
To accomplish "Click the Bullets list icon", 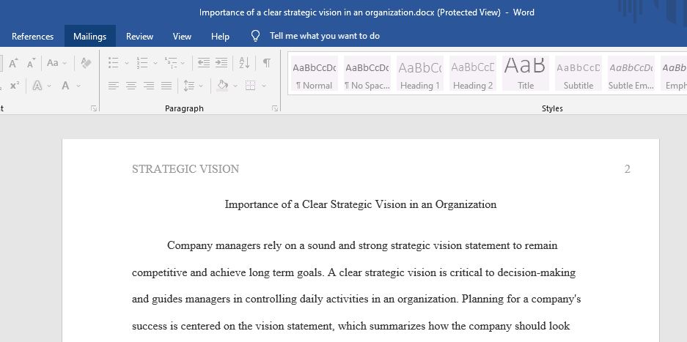I will (113, 63).
